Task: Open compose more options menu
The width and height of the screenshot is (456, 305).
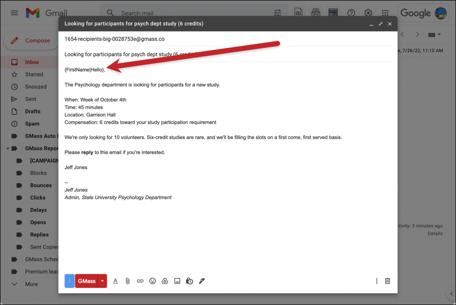Action: (x=376, y=281)
